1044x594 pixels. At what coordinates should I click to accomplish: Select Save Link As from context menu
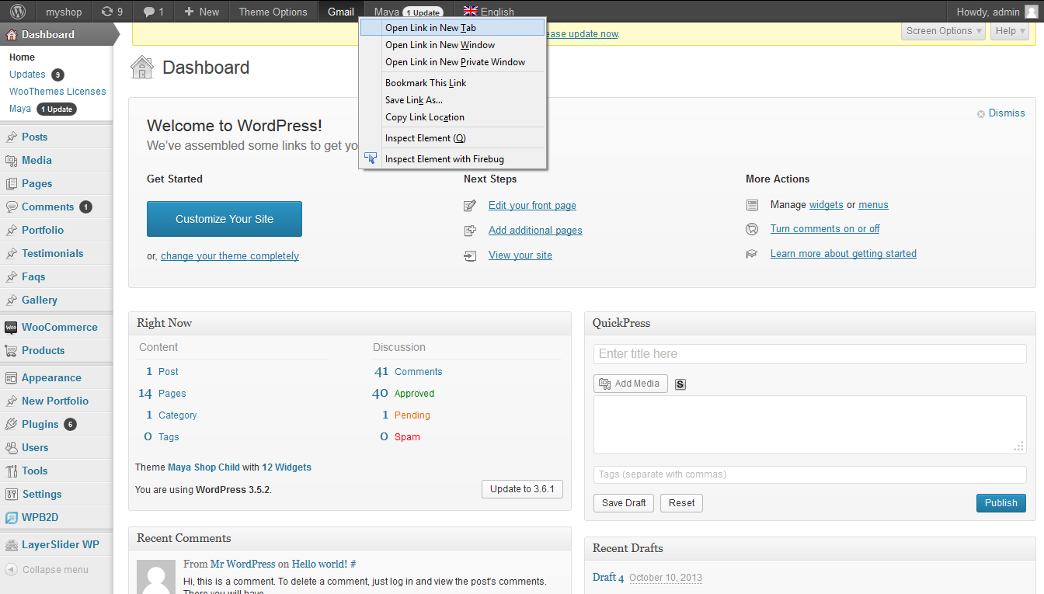pyautogui.click(x=452, y=100)
